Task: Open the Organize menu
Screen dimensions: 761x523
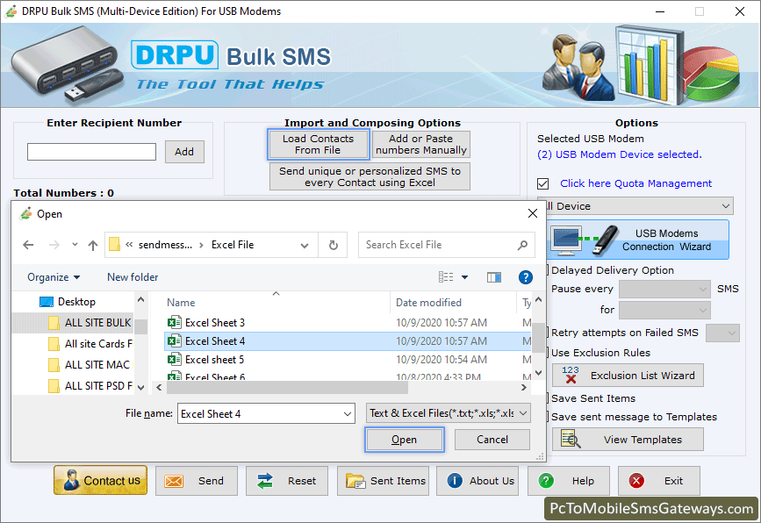Action: pyautogui.click(x=54, y=277)
